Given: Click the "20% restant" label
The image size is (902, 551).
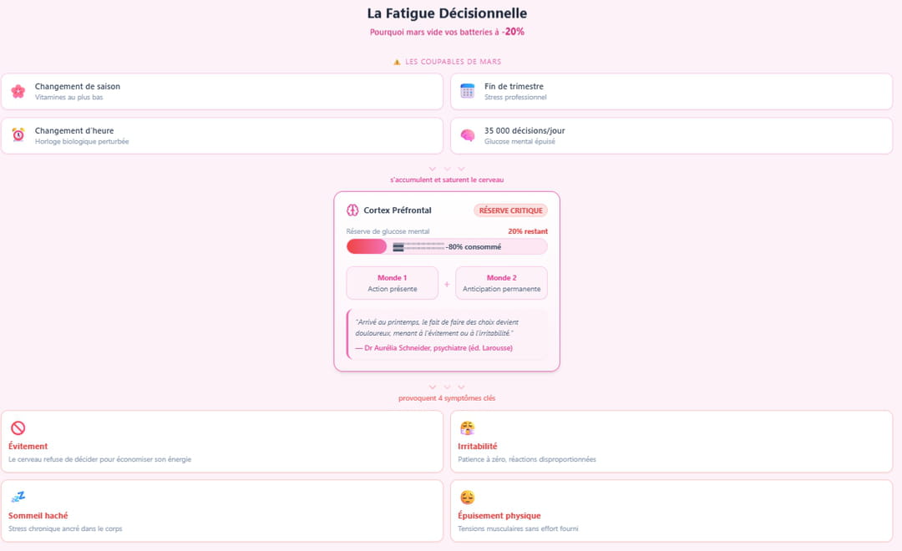Looking at the screenshot, I should 528,231.
